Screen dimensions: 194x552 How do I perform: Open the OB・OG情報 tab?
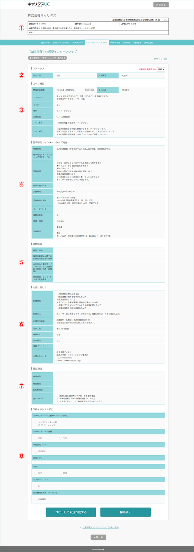[115, 43]
